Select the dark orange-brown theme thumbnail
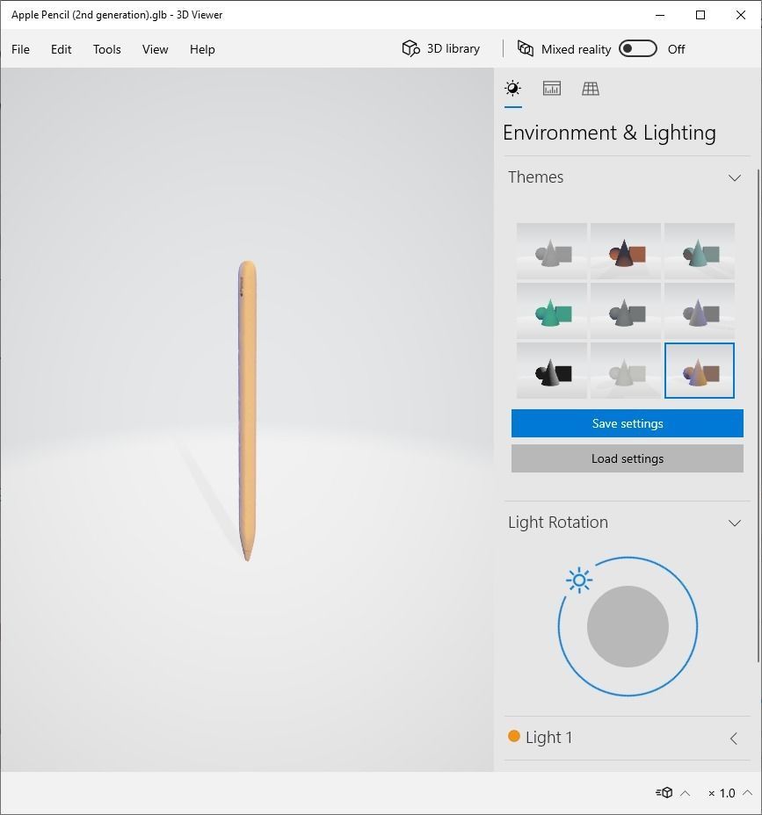Image resolution: width=762 pixels, height=815 pixels. (626, 251)
